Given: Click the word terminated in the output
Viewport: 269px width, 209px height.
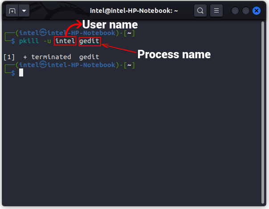Looking at the screenshot, I should (x=51, y=57).
